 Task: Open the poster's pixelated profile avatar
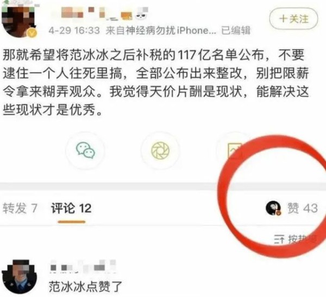point(18,21)
